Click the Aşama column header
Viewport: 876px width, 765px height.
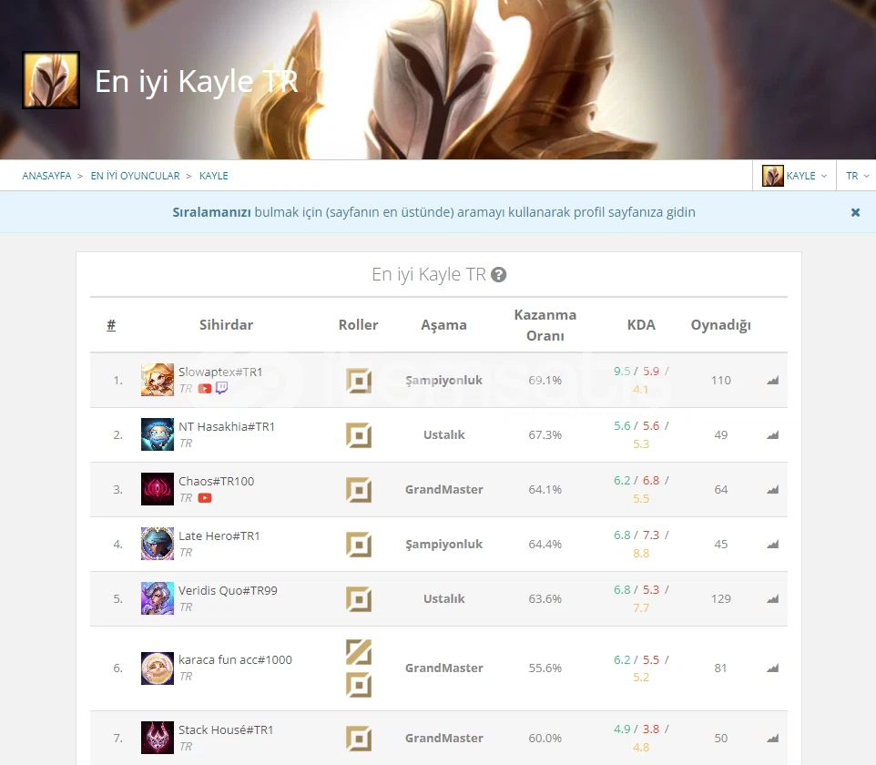[x=443, y=325]
